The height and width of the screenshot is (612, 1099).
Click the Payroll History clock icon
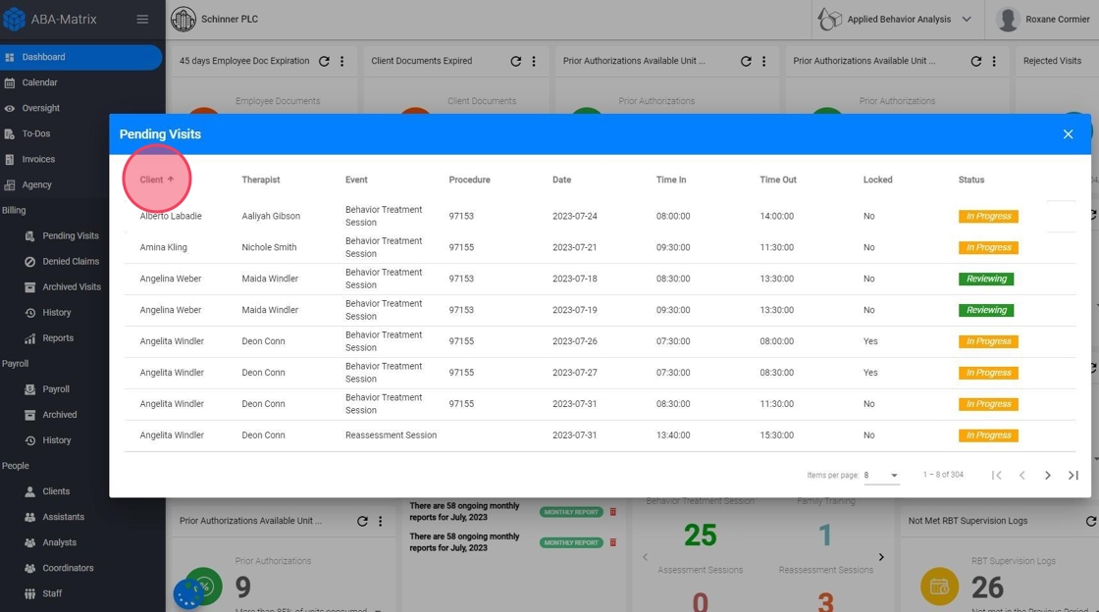(x=29, y=440)
